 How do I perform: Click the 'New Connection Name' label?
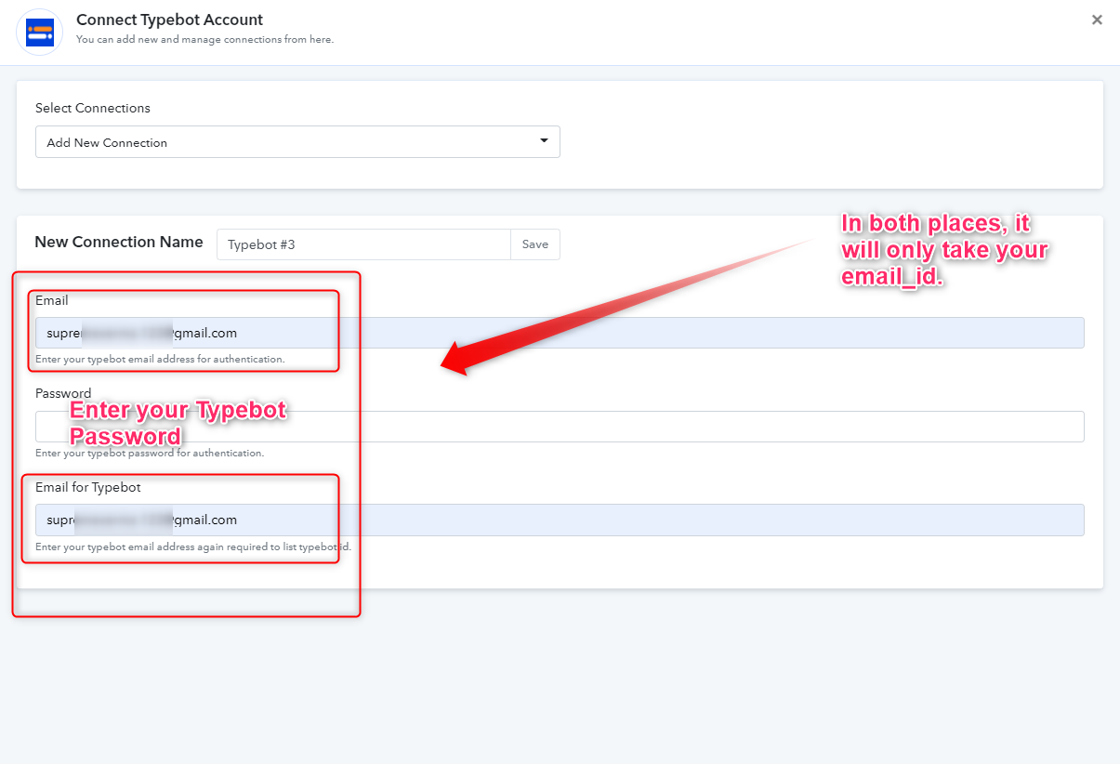pyautogui.click(x=119, y=242)
